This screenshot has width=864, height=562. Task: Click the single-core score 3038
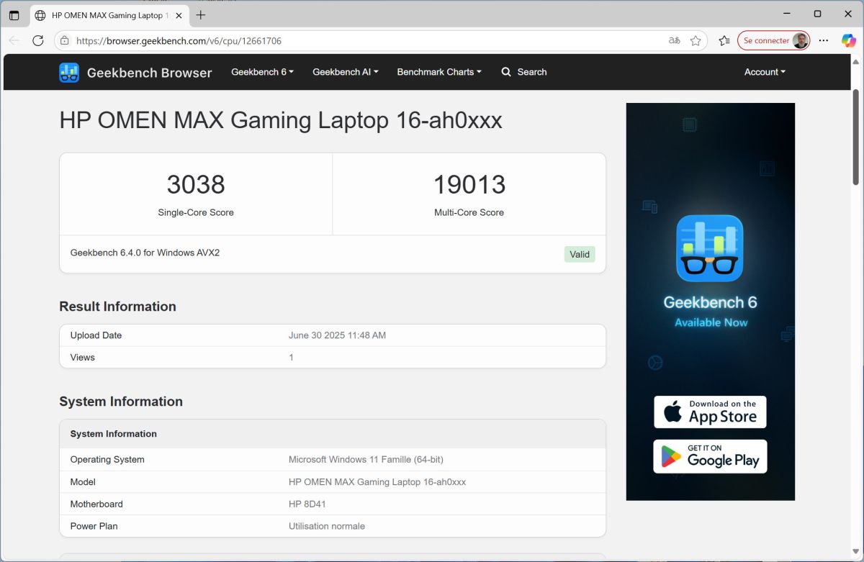[196, 185]
